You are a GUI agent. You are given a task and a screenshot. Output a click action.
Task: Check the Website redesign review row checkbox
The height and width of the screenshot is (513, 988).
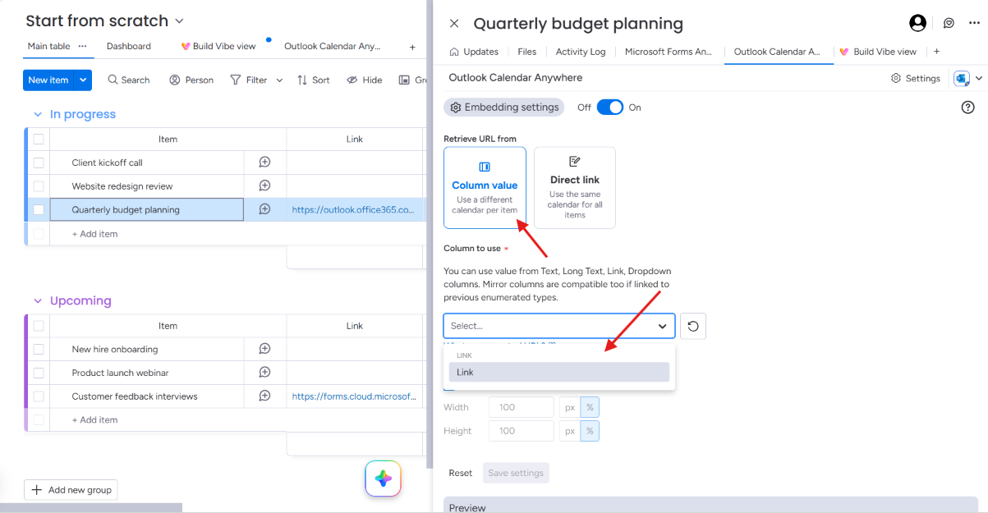pos(39,186)
